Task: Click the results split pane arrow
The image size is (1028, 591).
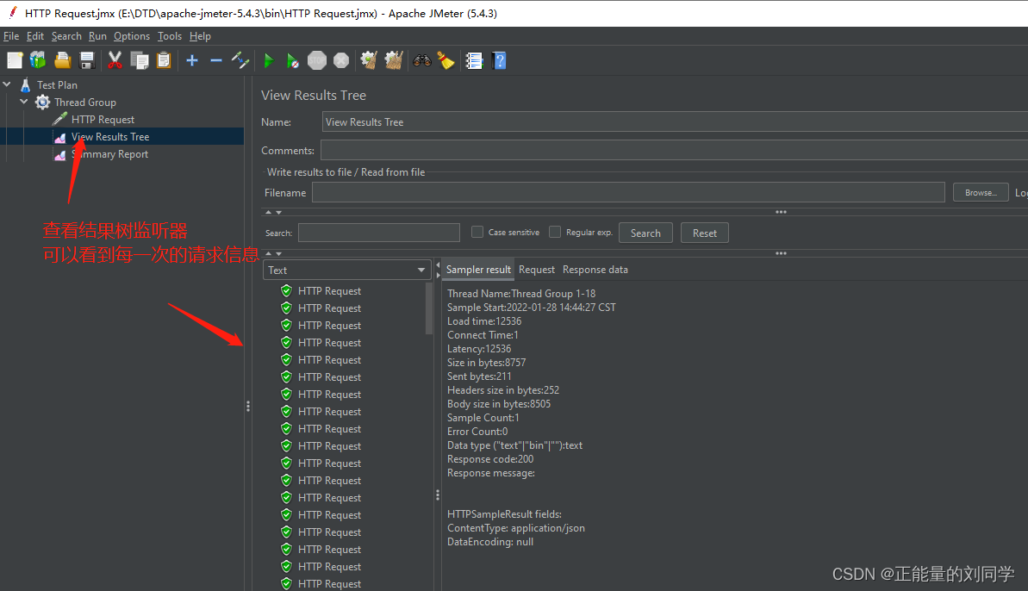Action: pos(438,270)
